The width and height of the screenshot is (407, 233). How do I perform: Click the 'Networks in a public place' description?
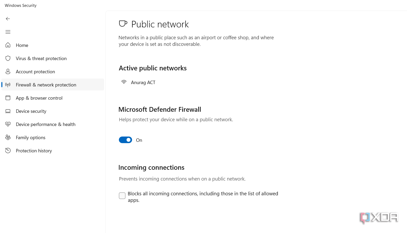(196, 41)
